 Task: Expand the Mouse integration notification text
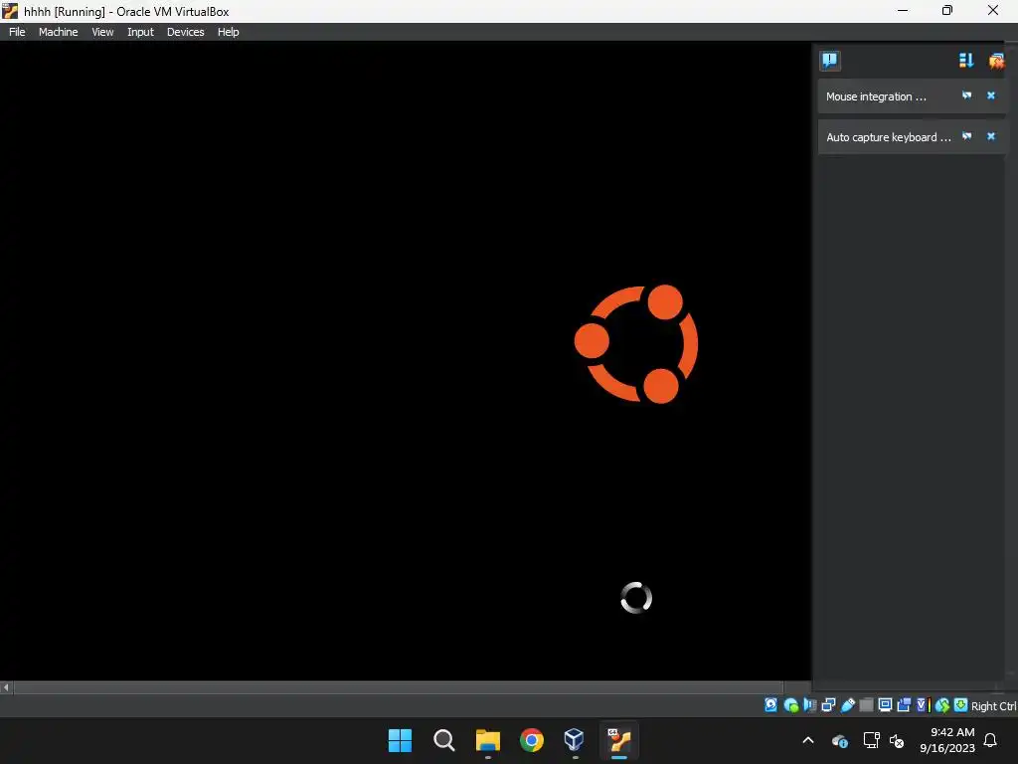pos(876,96)
